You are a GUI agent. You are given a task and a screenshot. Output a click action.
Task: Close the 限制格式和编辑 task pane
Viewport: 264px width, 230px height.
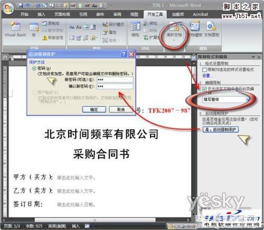tap(259, 57)
